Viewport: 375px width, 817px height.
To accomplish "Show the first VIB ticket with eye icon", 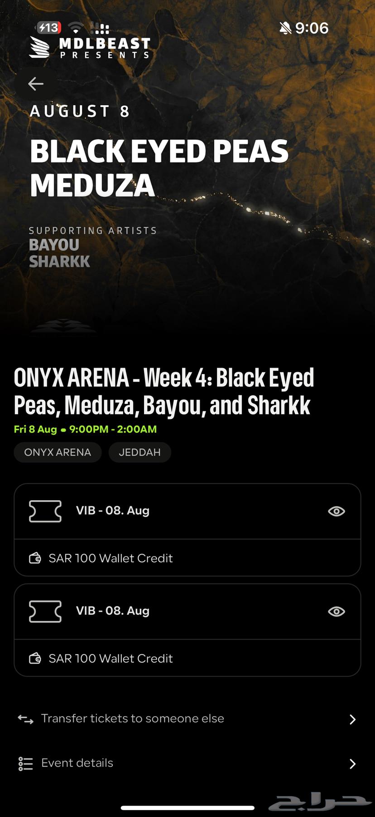I will pos(336,512).
